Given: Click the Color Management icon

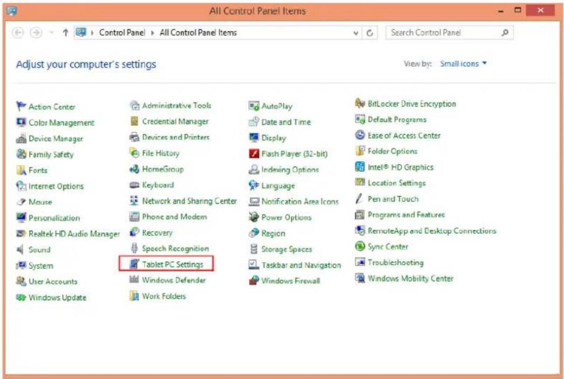Looking at the screenshot, I should (x=21, y=122).
